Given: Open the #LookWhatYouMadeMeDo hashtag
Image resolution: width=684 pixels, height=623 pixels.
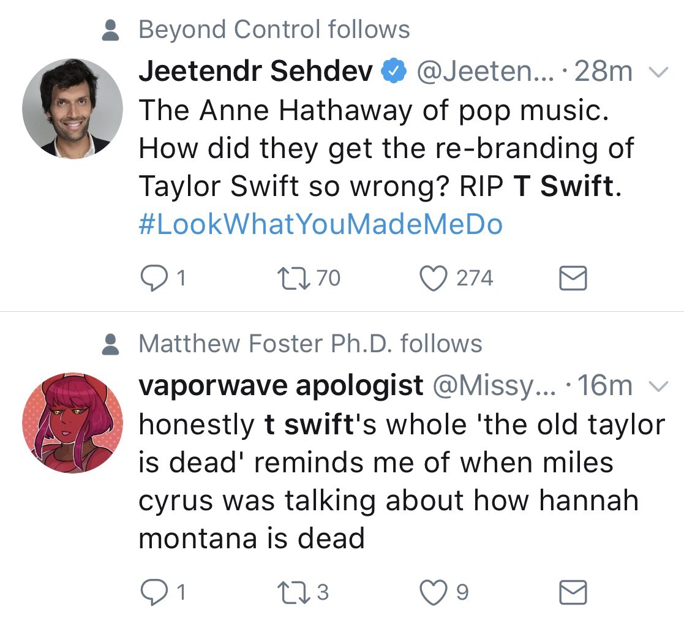Looking at the screenshot, I should (x=321, y=224).
